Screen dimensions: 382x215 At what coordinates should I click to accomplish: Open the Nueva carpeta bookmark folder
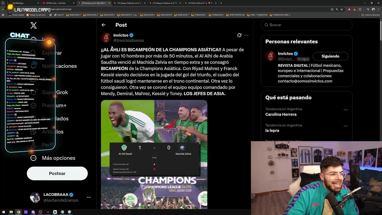click(16, 15)
